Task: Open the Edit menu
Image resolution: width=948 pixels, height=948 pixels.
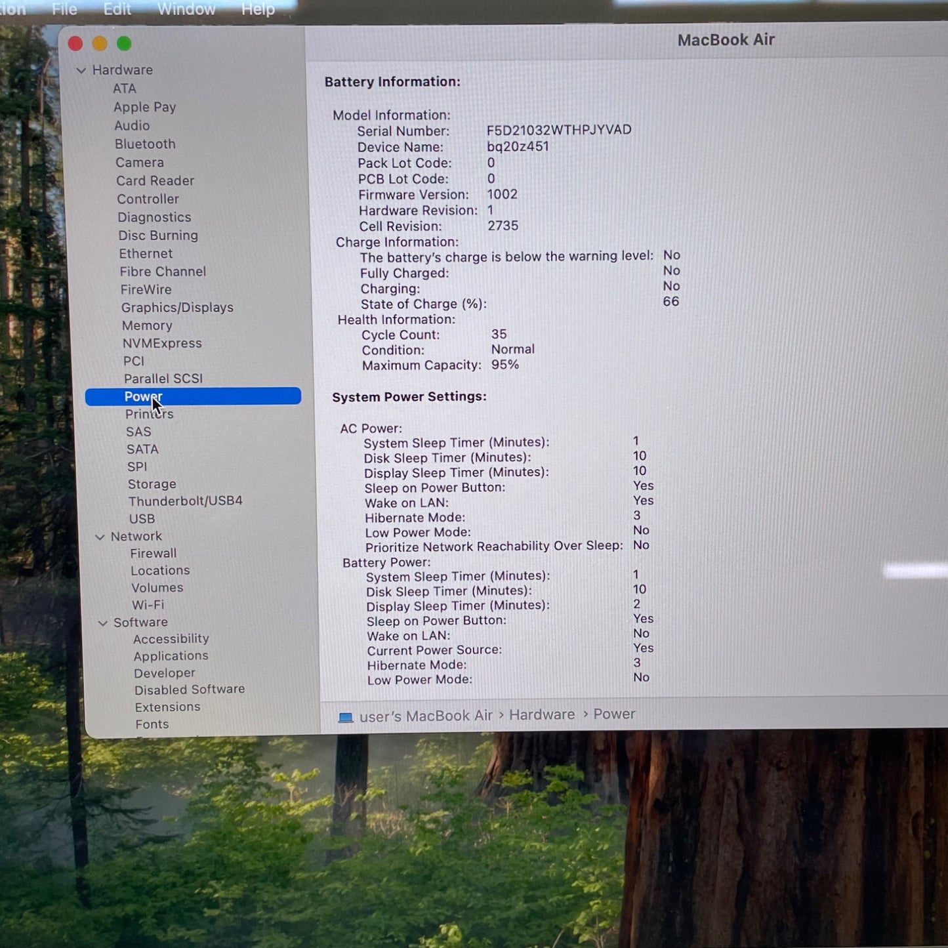Action: pyautogui.click(x=117, y=9)
